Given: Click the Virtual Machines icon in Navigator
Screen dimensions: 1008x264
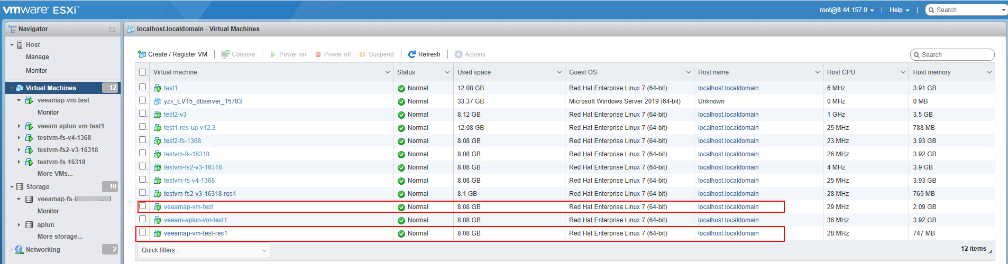Looking at the screenshot, I should coord(20,88).
